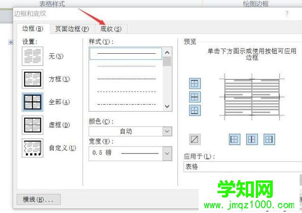Click the 横线(H)... button
The width and height of the screenshot is (302, 213).
tap(39, 199)
